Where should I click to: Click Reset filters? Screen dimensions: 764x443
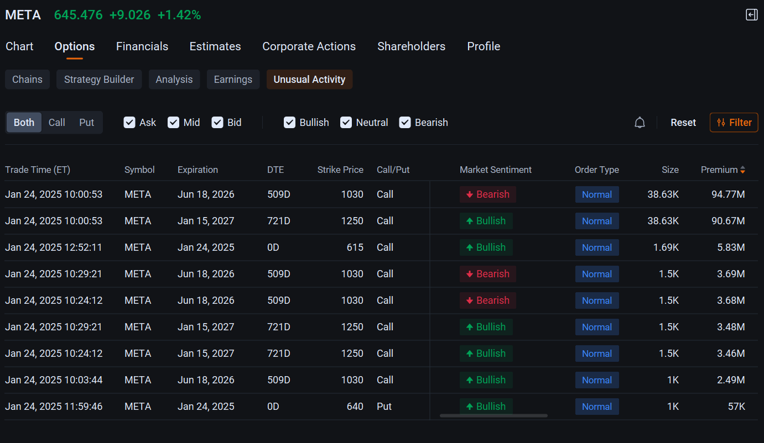(x=683, y=123)
